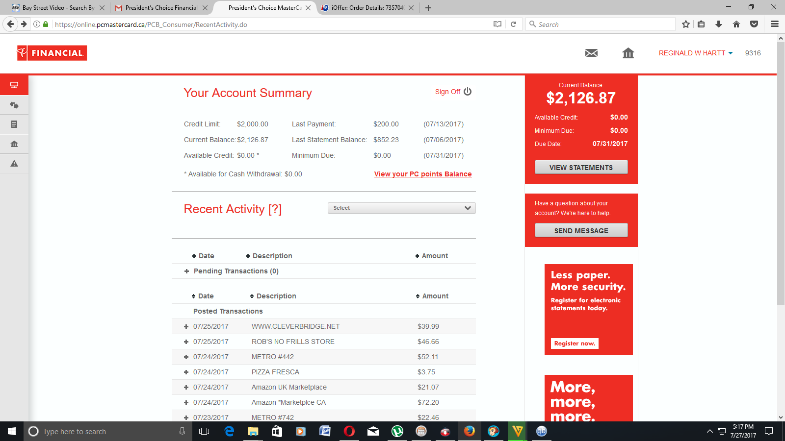Open the Recent Activity Select dropdown
Screen dimensions: 785x441
(401, 208)
